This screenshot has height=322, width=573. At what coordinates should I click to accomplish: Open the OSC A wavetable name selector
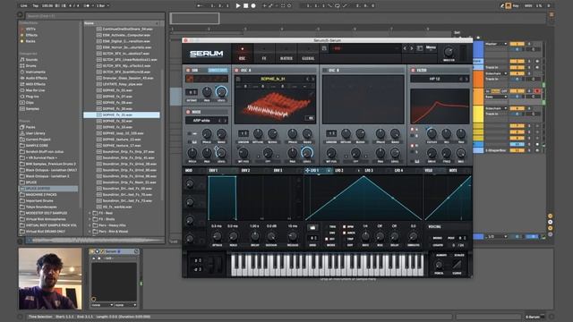pos(272,79)
